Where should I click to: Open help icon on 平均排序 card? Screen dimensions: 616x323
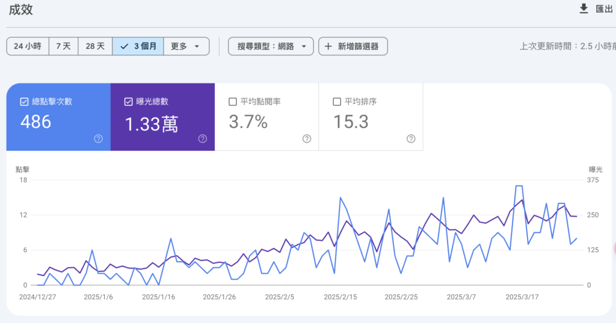[x=411, y=139]
